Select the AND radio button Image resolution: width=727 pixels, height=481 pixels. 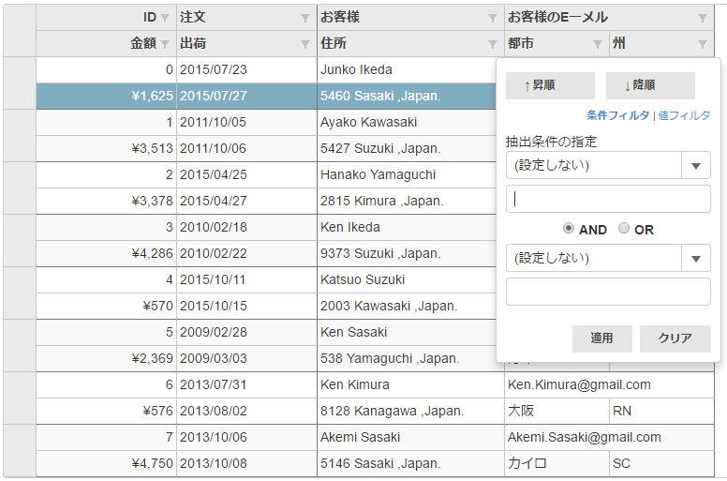click(569, 229)
